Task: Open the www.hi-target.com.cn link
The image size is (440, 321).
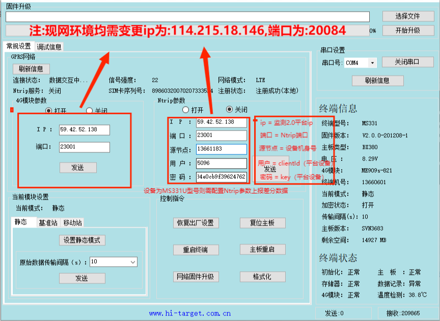Action: tap(190, 314)
